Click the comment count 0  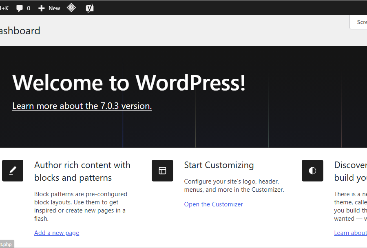tap(29, 9)
